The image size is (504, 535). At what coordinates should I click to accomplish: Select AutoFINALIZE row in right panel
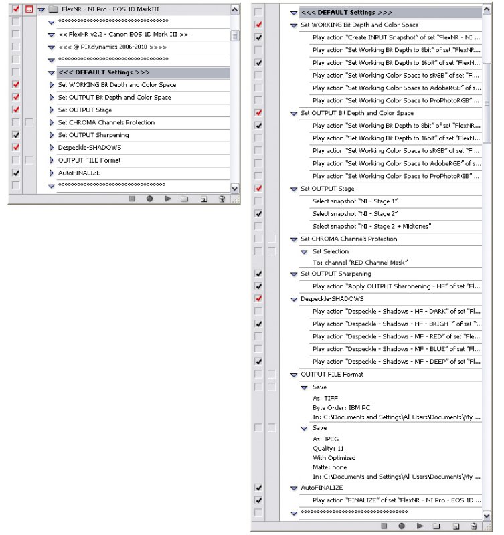pyautogui.click(x=391, y=488)
